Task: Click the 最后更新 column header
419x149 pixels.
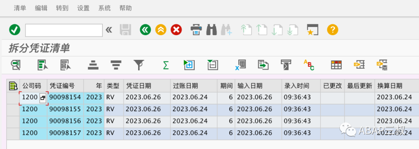Action: [x=360, y=86]
